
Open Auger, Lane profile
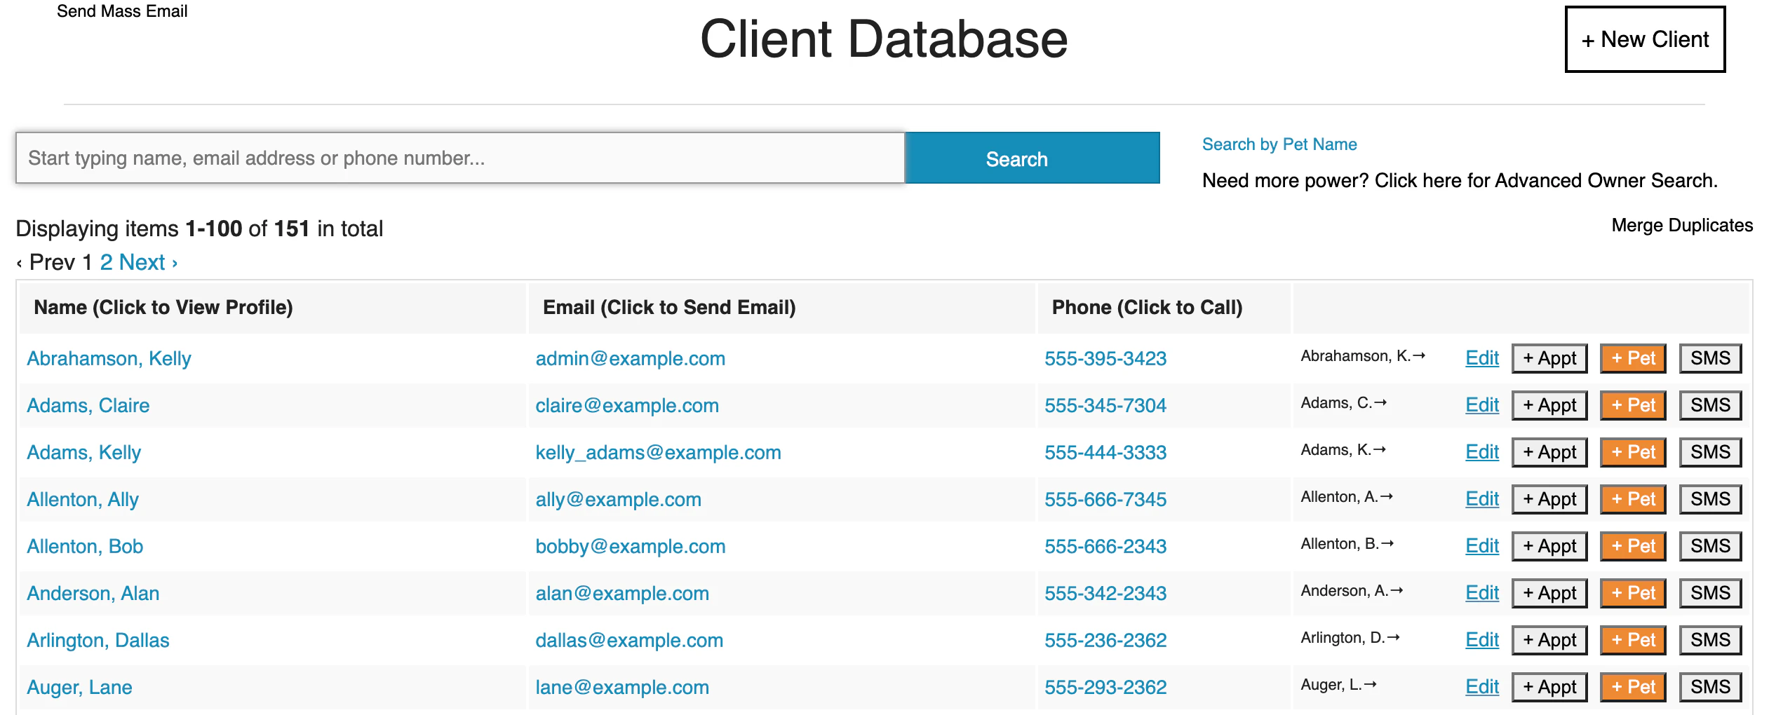click(x=79, y=687)
